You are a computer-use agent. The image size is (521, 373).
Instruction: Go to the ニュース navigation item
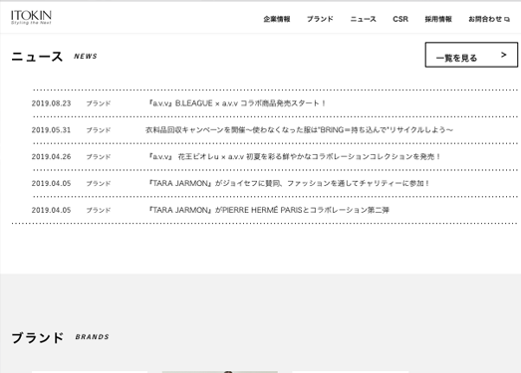364,19
